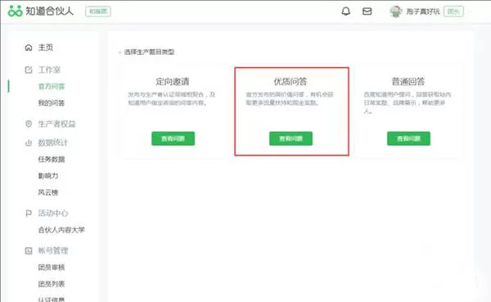491x302 pixels.
Task: Select 团员列表 in the sidebar
Action: pyautogui.click(x=52, y=284)
